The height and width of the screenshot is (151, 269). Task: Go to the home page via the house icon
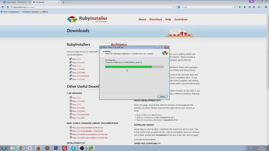(245, 7)
